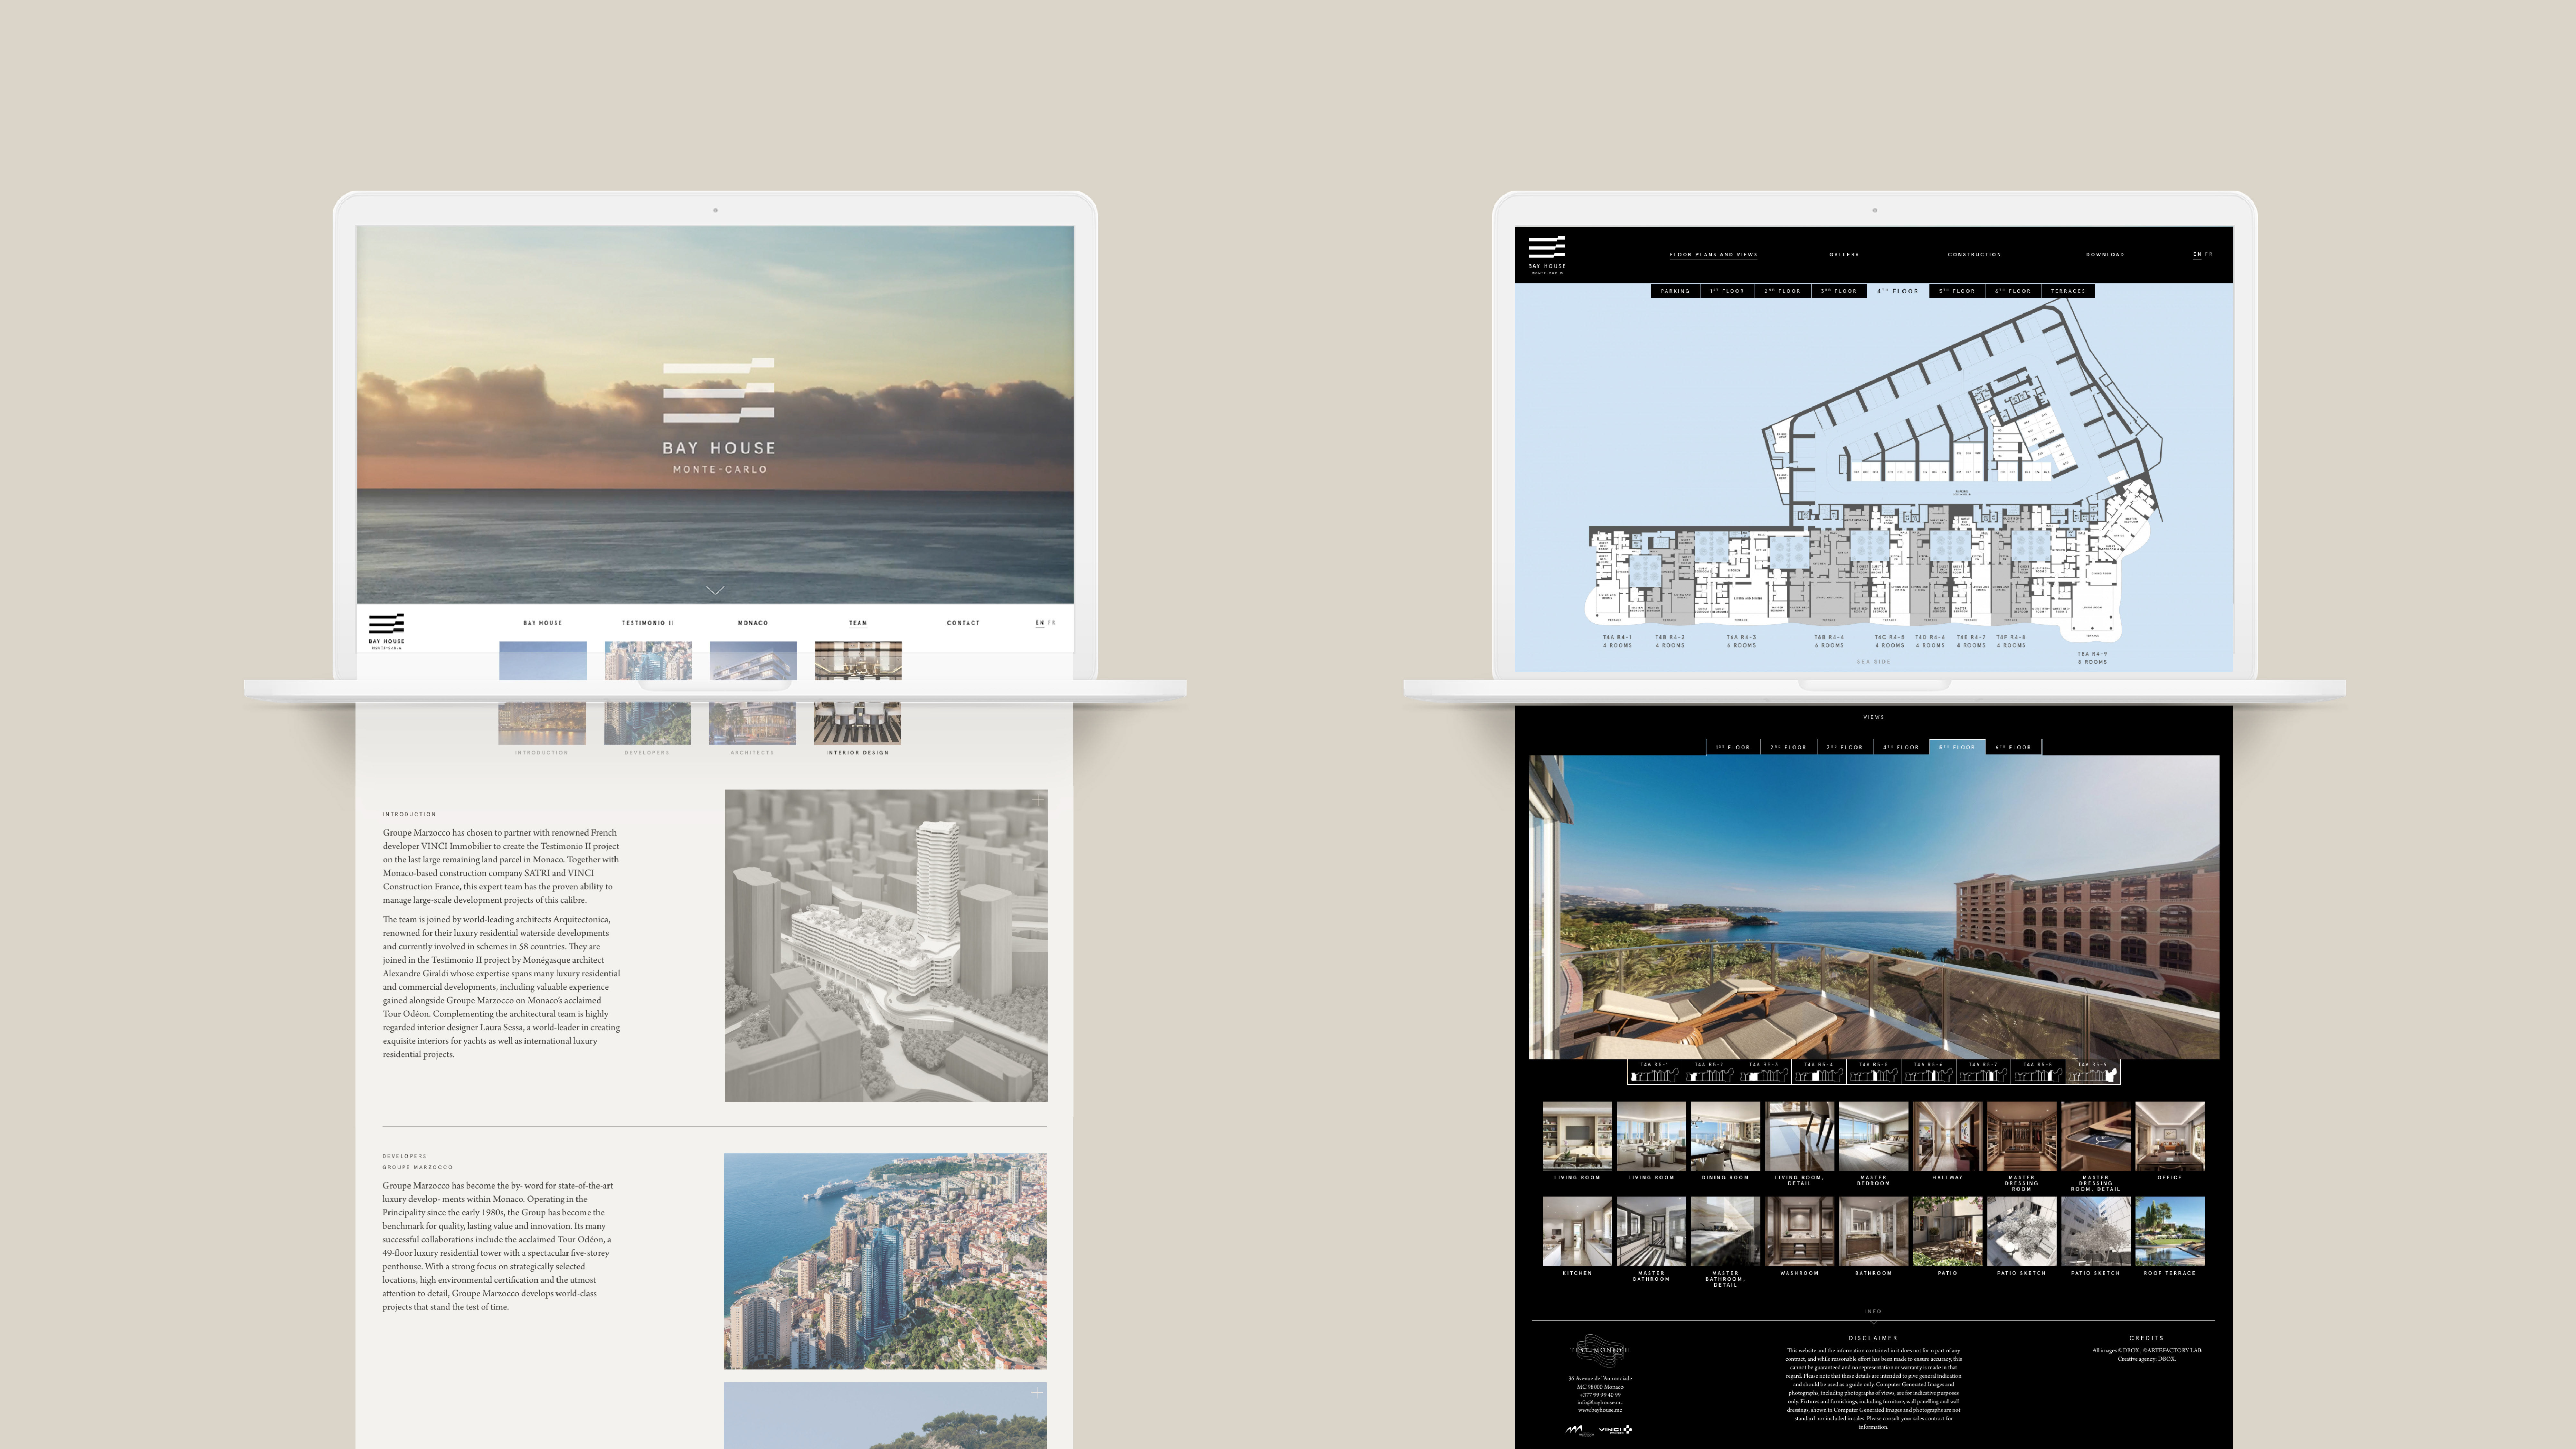Select the T4A R5-4 apartment plan icon
This screenshot has width=2576, height=1449.
[1819, 1072]
